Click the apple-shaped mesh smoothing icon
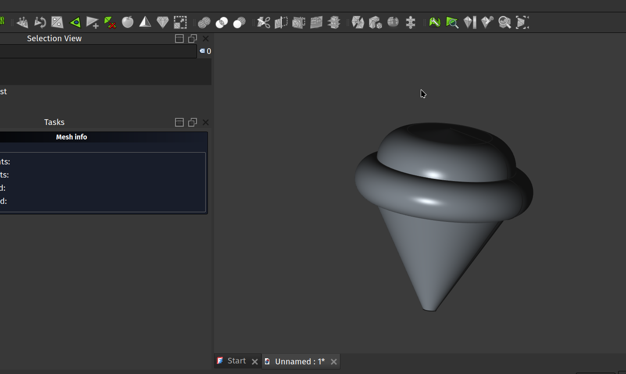The height and width of the screenshot is (374, 626). point(128,22)
